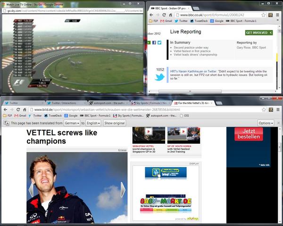This screenshot has width=283, height=226.
Task: Open BBC Sport Formula 1 bookmark in bild window
Action: coord(95,116)
